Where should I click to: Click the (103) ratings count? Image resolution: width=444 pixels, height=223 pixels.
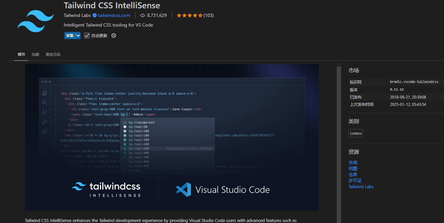pos(209,15)
